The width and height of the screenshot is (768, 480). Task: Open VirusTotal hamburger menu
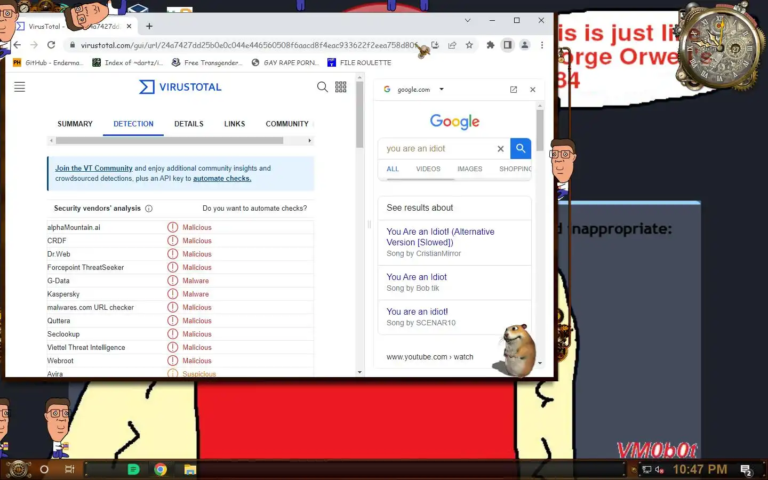(x=20, y=87)
